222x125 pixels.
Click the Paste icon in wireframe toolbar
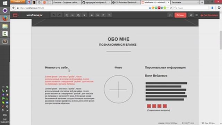tap(79, 15)
